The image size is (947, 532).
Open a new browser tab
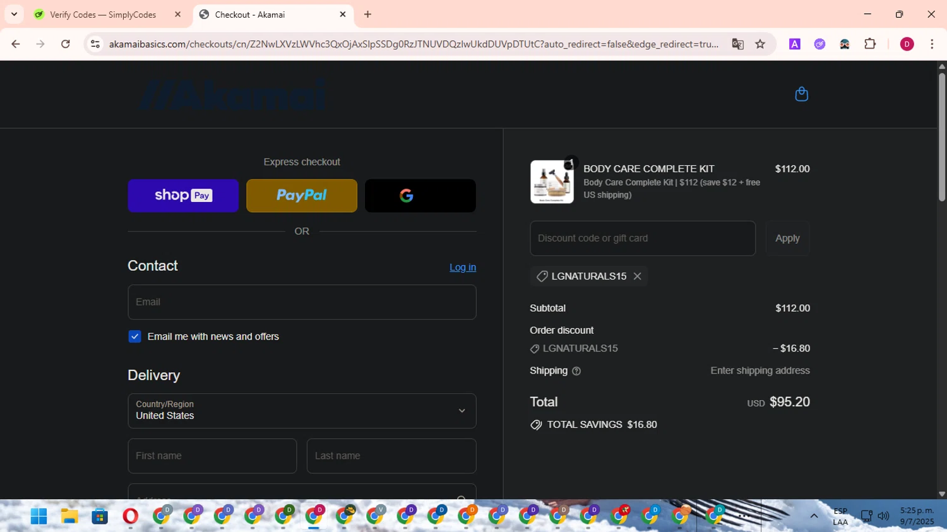(367, 15)
